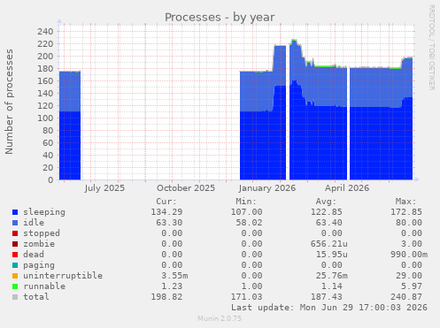
Task: Click the 'Processes - by year' title
Action: [x=220, y=18]
